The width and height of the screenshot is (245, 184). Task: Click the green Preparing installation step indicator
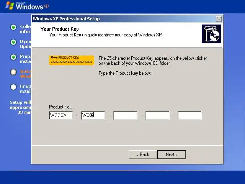[13, 57]
